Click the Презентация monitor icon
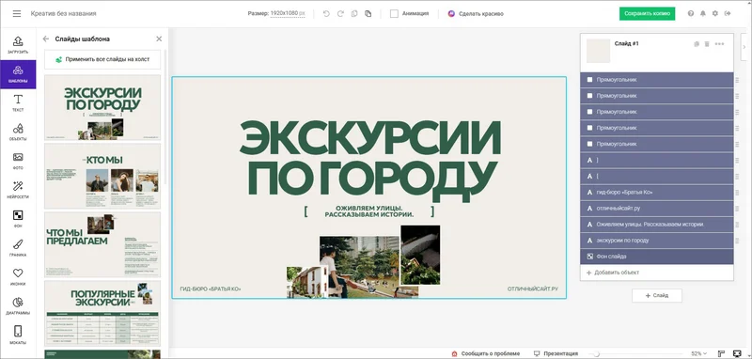 click(537, 353)
